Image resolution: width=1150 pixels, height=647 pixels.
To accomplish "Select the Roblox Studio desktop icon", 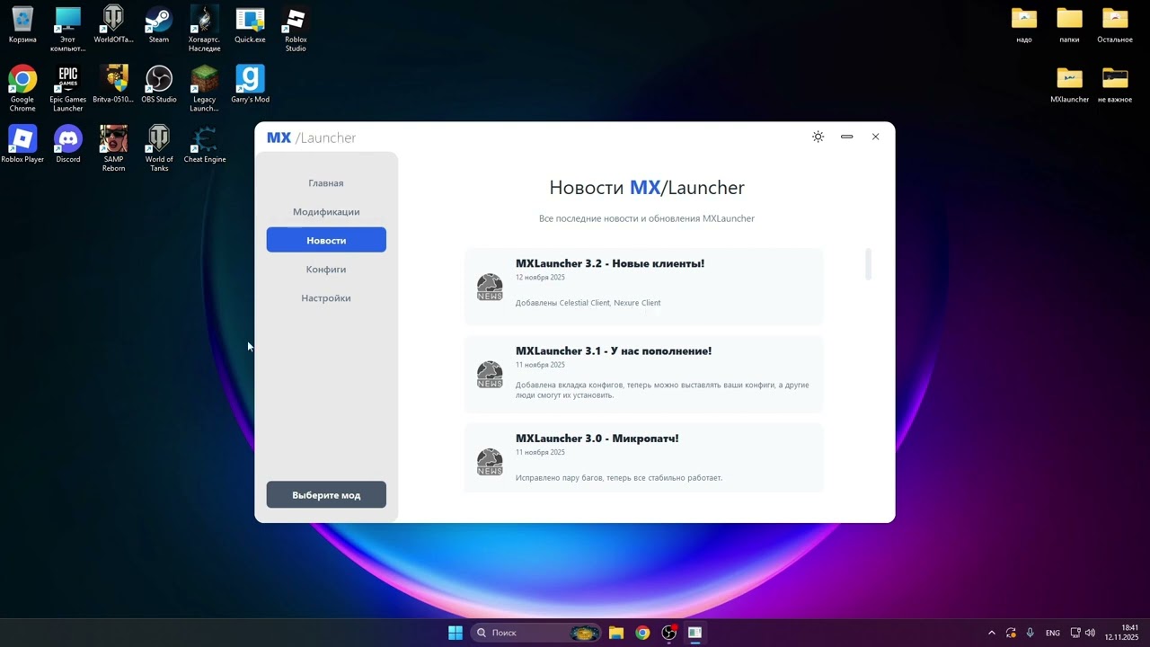I will click(296, 29).
